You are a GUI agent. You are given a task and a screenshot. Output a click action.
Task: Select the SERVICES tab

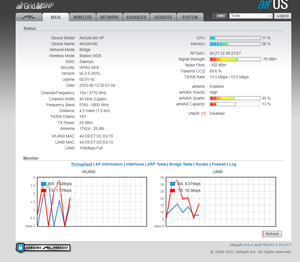point(163,17)
